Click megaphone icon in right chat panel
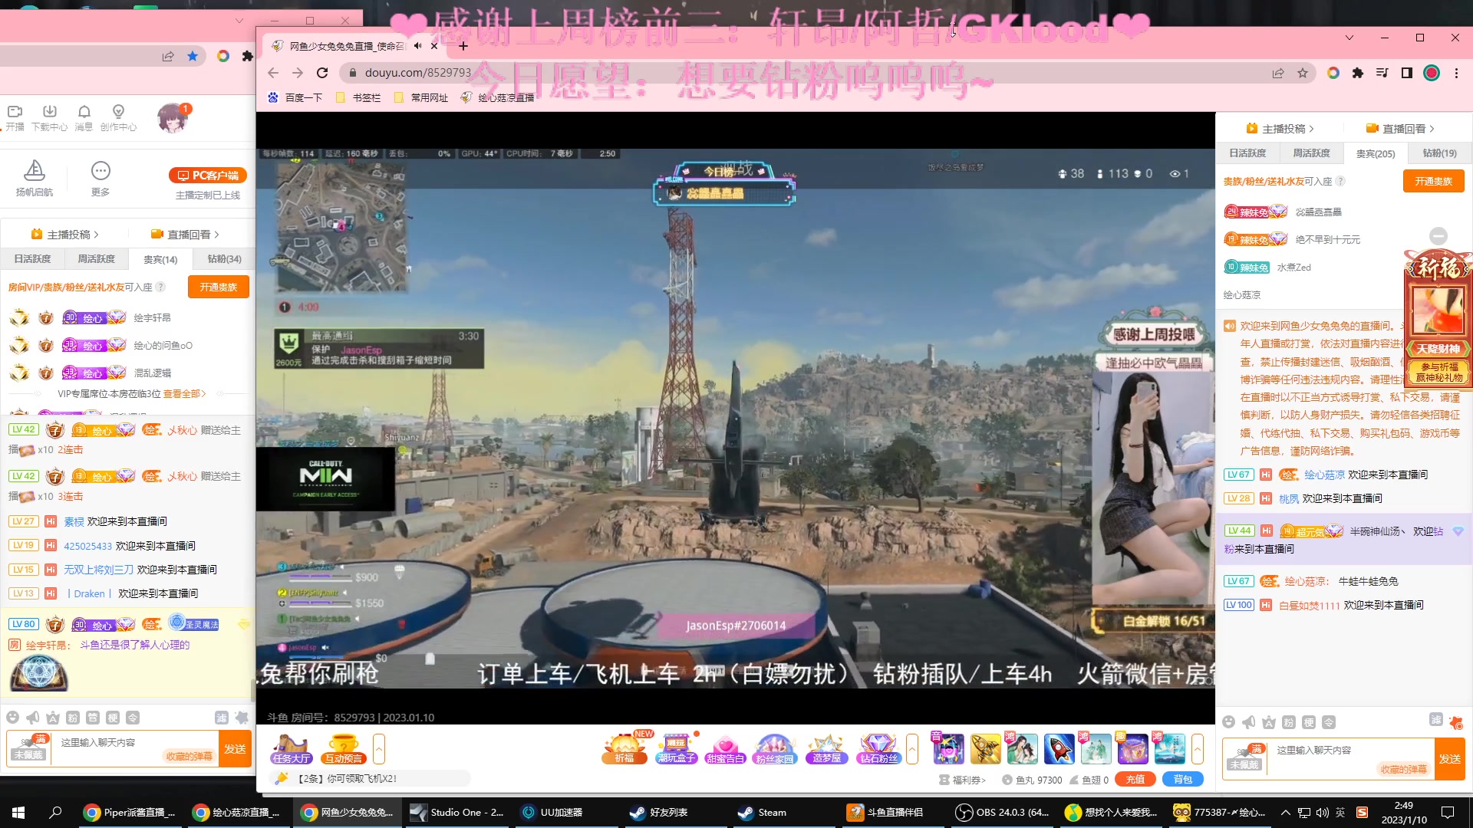Image resolution: width=1473 pixels, height=828 pixels. [1249, 722]
